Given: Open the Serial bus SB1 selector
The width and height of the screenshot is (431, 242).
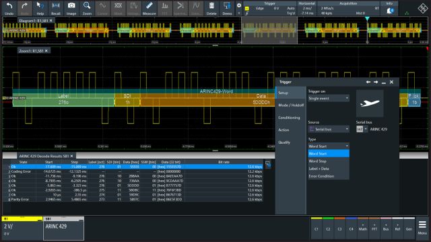Looking at the screenshot, I should (x=362, y=129).
